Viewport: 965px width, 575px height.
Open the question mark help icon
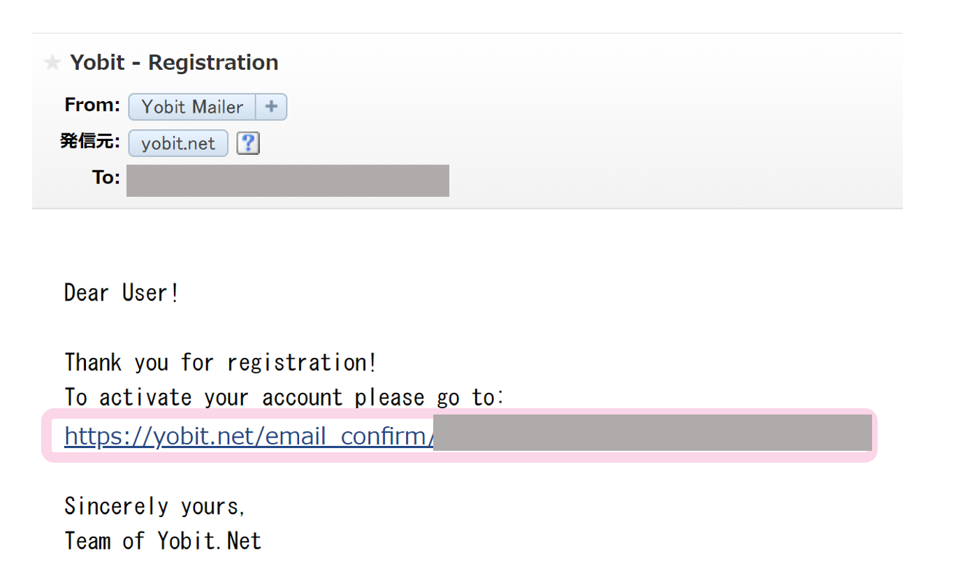pos(248,144)
